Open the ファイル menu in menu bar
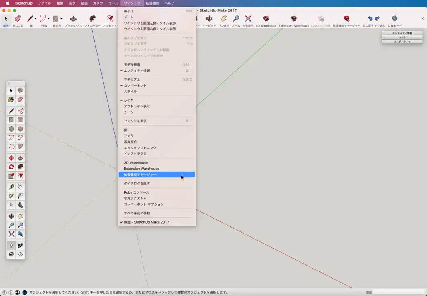Screen dimensions: 427x296 (44, 3)
